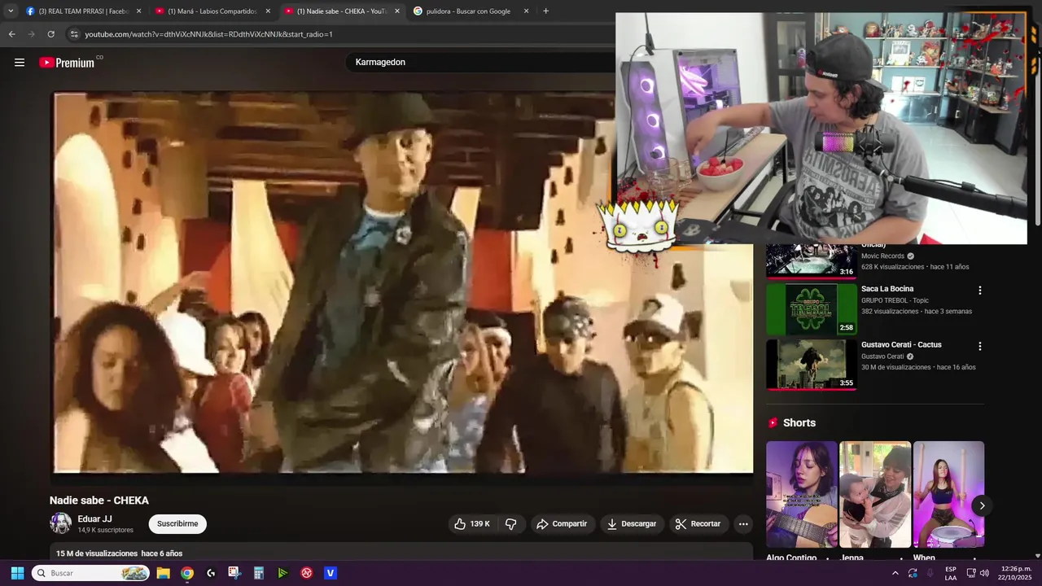Open clock and date 12:26 p. m.
Image resolution: width=1042 pixels, height=586 pixels.
click(1016, 573)
